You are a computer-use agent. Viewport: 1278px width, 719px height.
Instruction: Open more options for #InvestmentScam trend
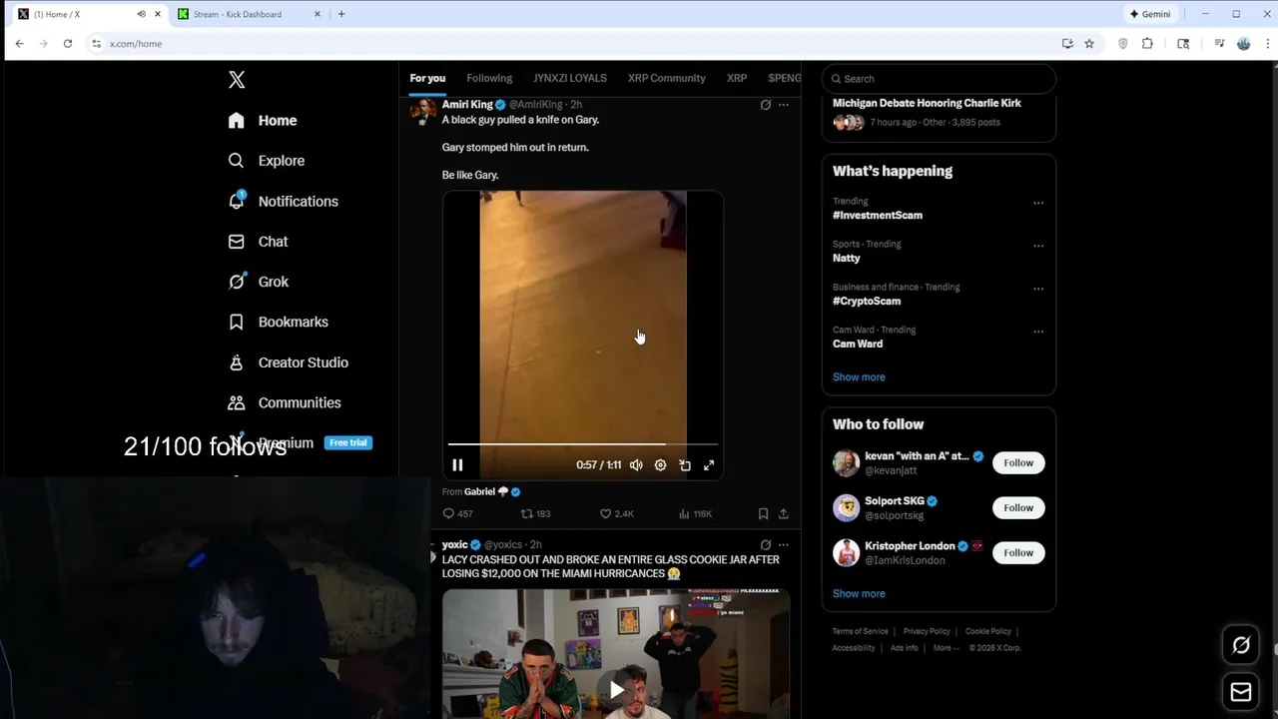point(1038,203)
